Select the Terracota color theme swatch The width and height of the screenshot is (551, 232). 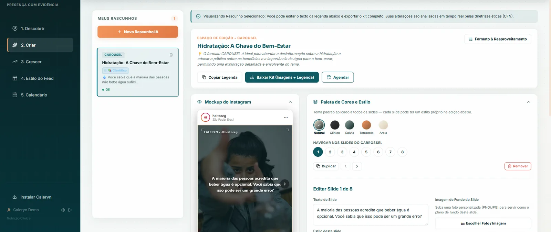366,125
